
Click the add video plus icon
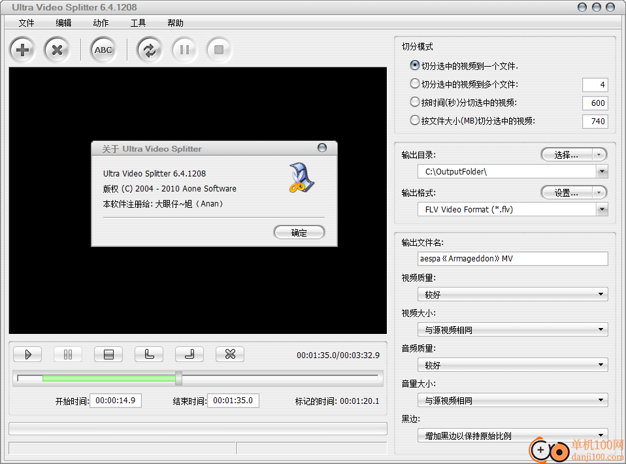(x=22, y=50)
